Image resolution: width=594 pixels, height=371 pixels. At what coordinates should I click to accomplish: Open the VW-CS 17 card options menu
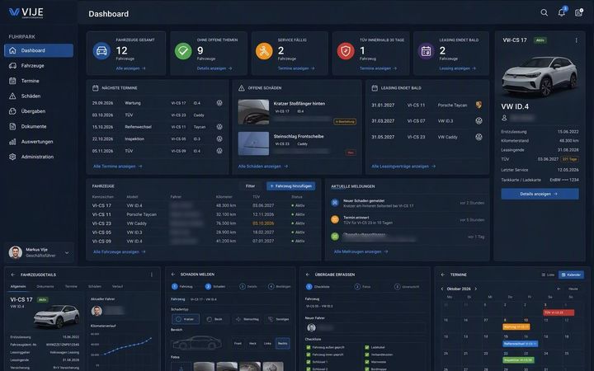(576, 40)
